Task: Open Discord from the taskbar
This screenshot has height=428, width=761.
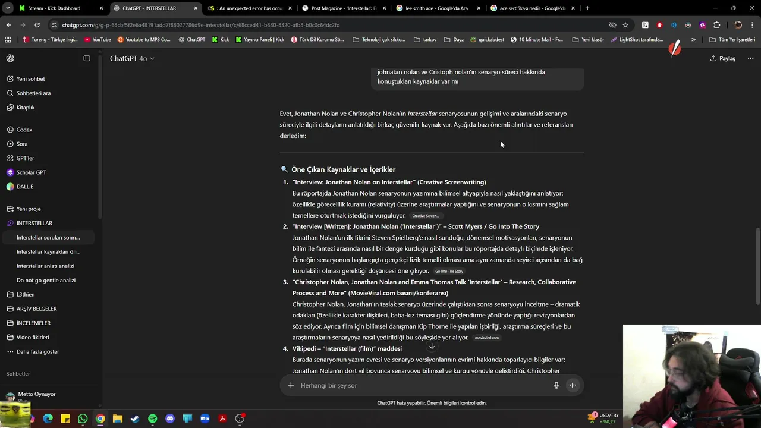Action: 170,418
